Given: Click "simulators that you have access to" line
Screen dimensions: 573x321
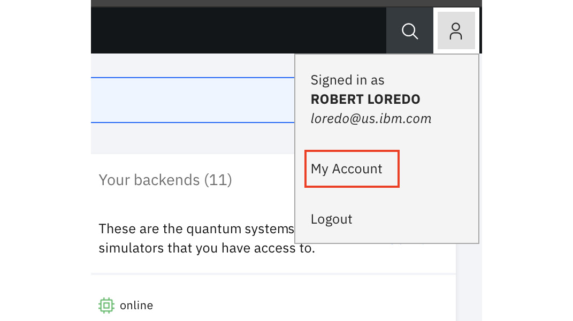Looking at the screenshot, I should coord(207,249).
